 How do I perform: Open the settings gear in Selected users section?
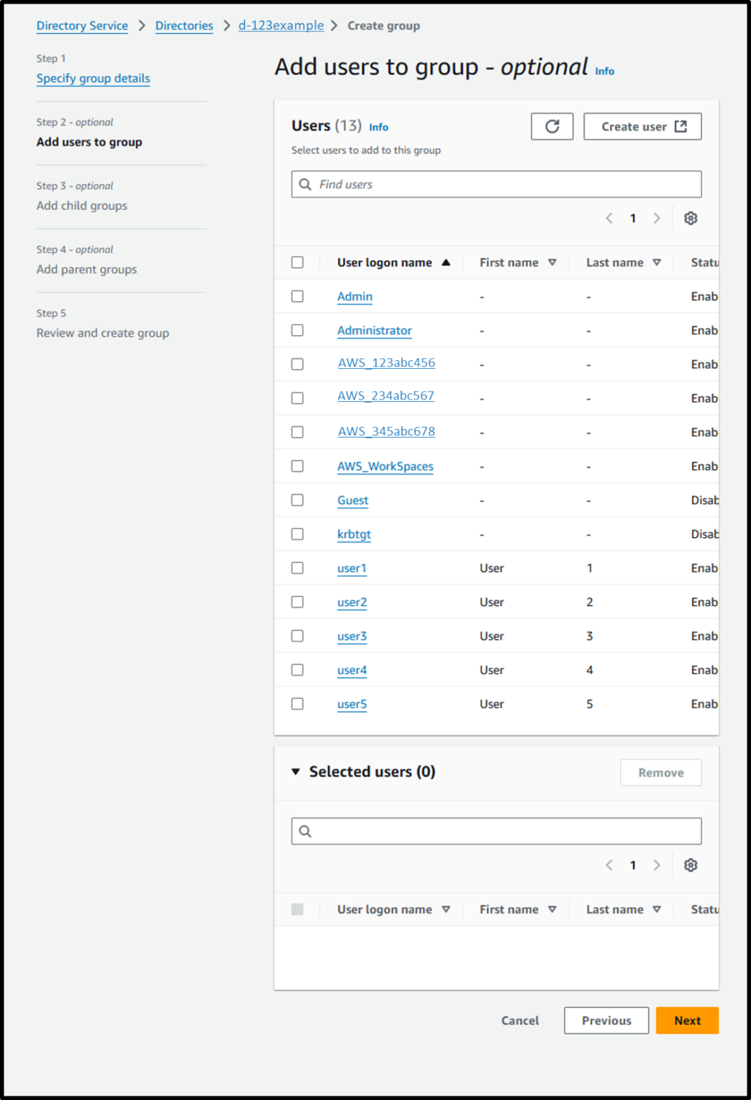point(691,865)
